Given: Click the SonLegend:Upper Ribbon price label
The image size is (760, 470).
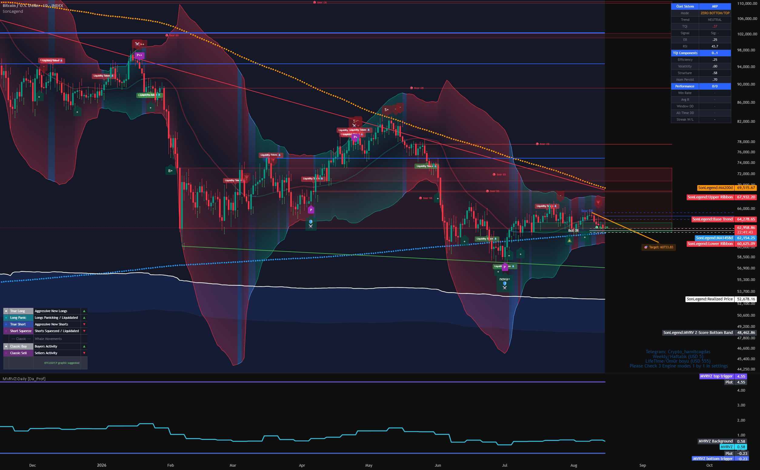Looking at the screenshot, I should pos(710,197).
